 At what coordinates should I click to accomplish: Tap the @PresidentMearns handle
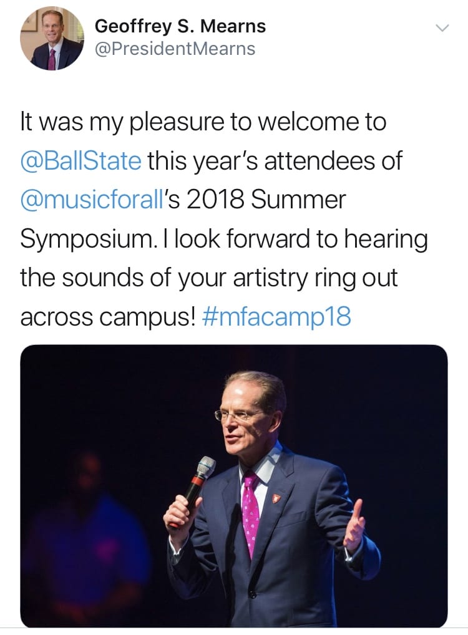tap(175, 49)
